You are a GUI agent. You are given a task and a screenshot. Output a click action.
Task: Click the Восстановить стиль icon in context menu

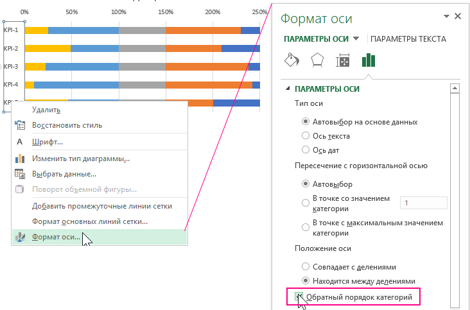[x=20, y=125]
